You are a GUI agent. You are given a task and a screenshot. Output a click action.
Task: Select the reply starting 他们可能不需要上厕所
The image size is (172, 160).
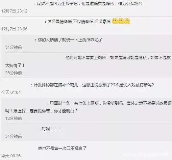click(x=88, y=61)
